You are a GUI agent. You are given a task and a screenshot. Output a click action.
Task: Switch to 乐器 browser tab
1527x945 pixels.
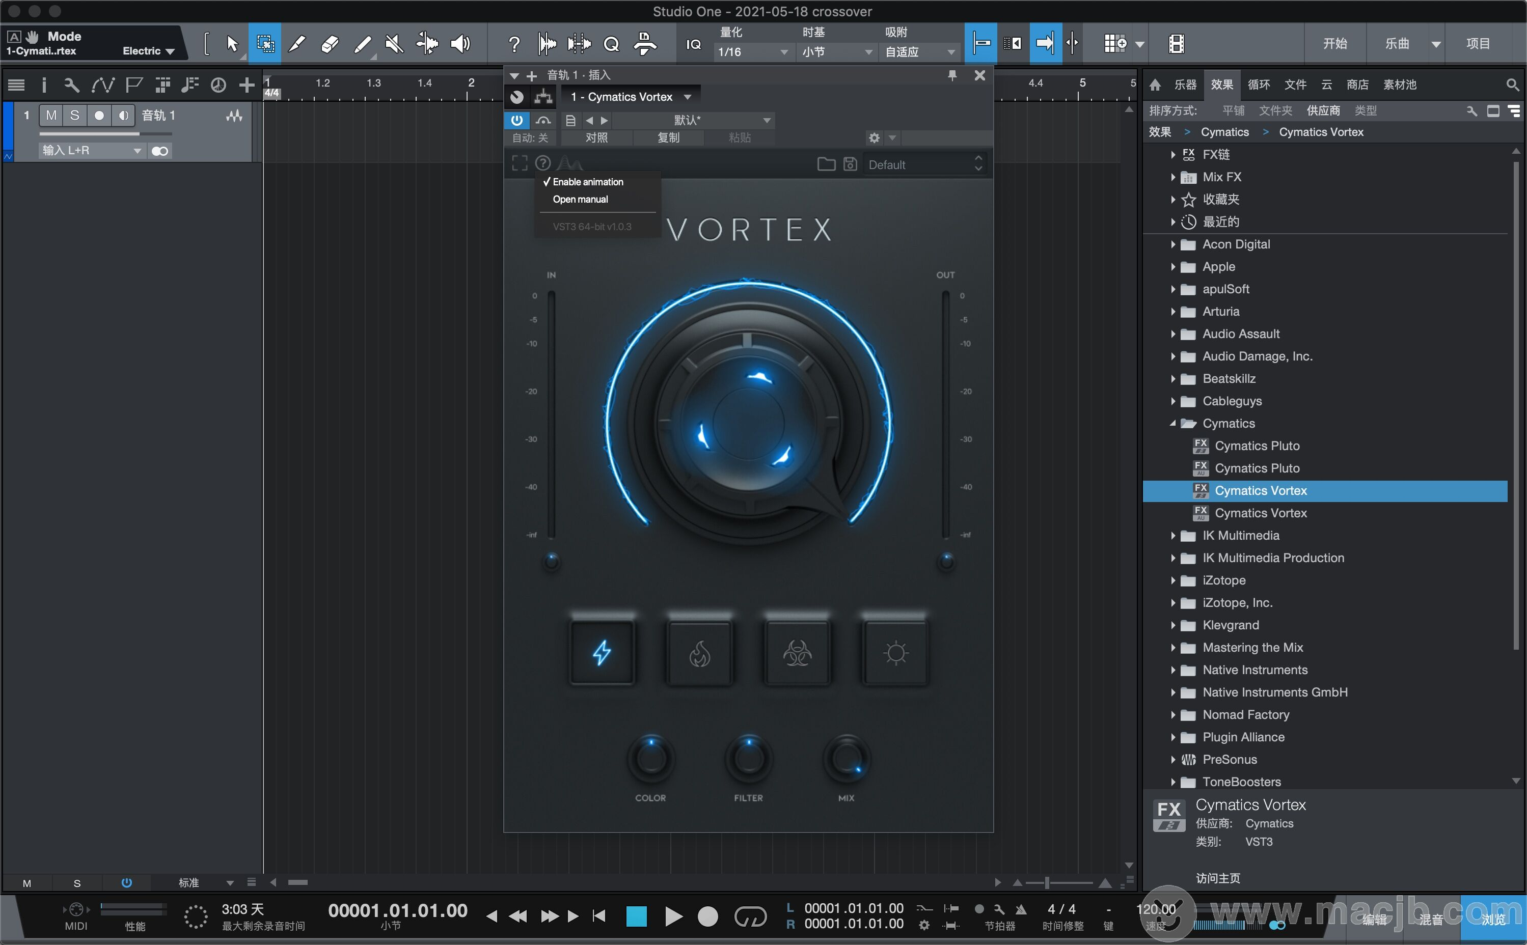coord(1185,85)
